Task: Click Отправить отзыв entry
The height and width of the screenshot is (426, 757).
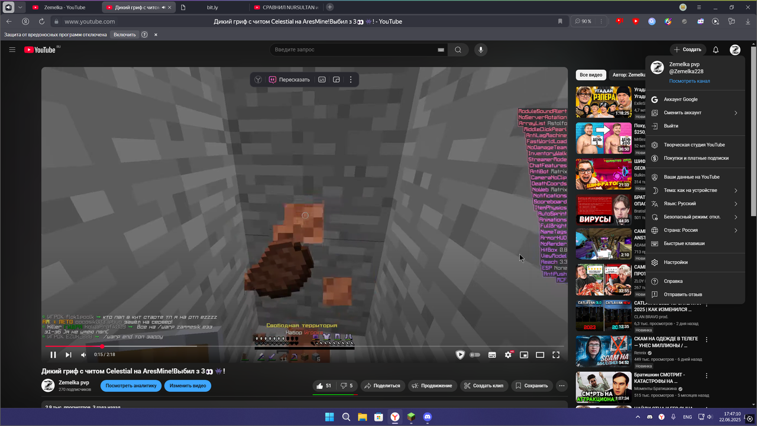Action: [695, 294]
